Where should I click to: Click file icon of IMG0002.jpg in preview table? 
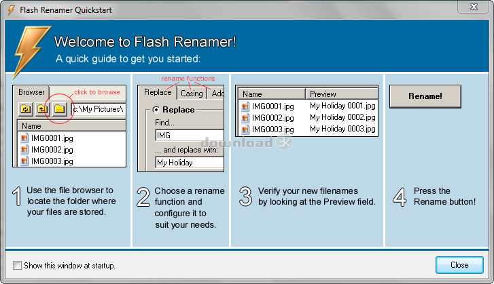(245, 118)
